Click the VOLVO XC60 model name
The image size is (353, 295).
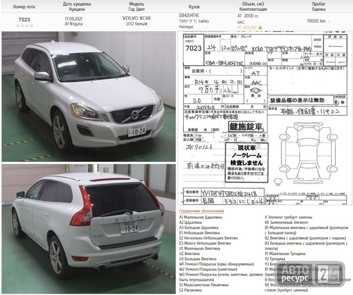136,18
